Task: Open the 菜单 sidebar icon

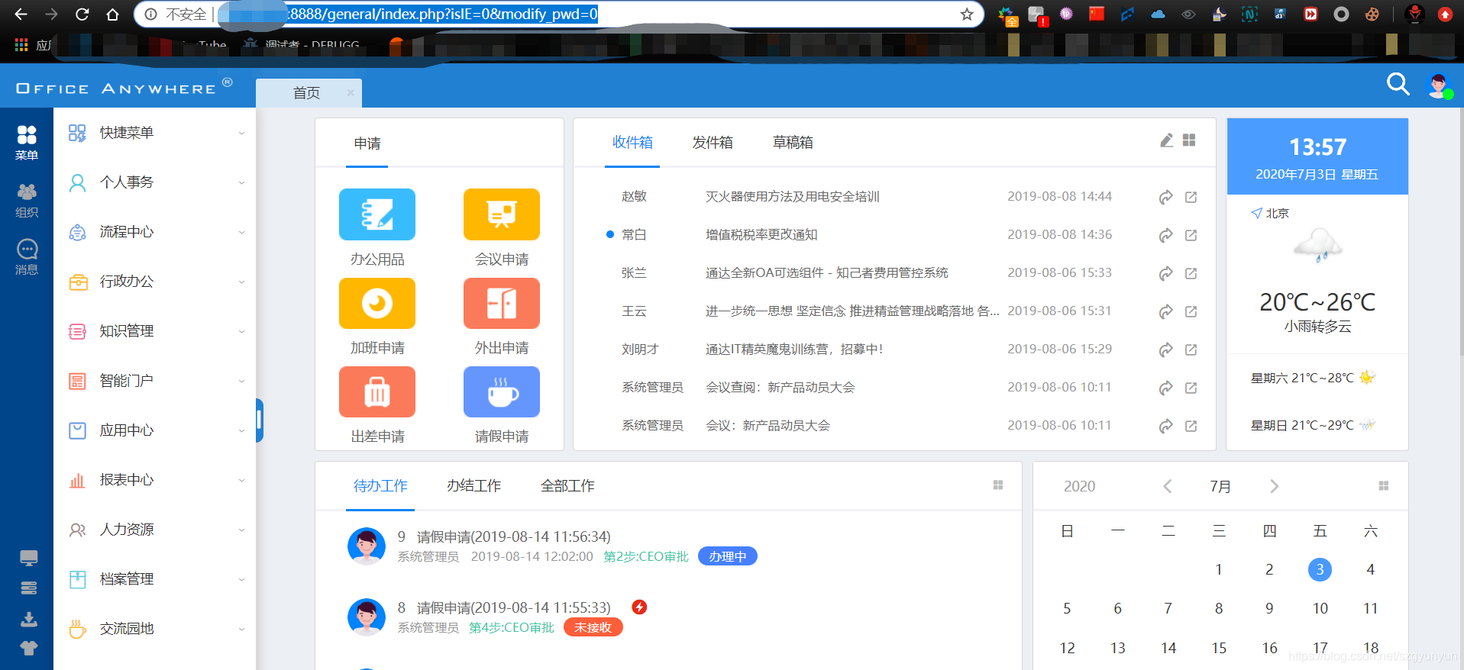Action: [27, 143]
